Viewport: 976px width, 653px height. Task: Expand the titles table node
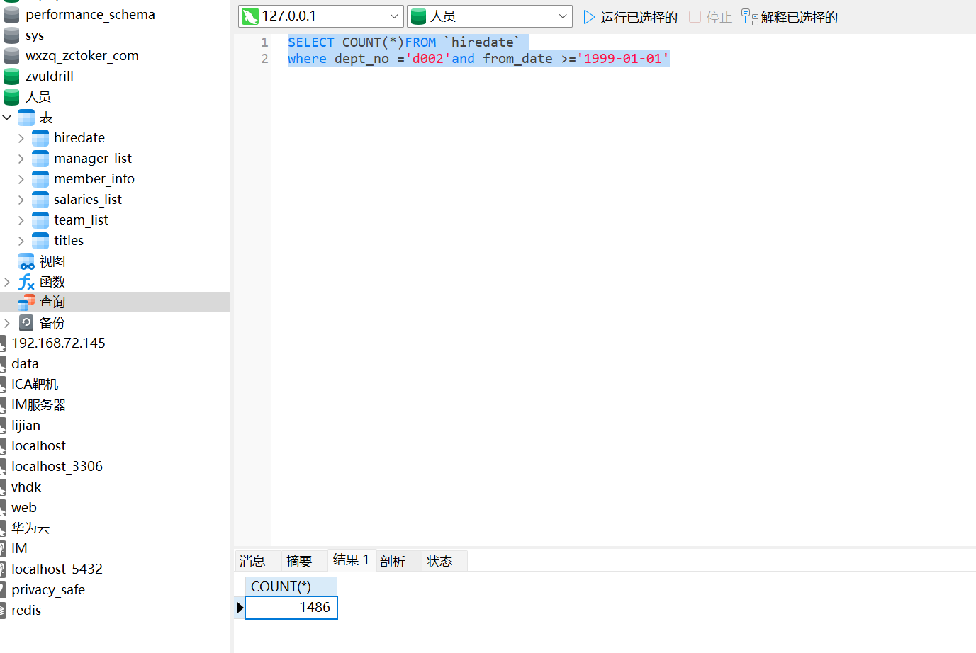point(21,241)
